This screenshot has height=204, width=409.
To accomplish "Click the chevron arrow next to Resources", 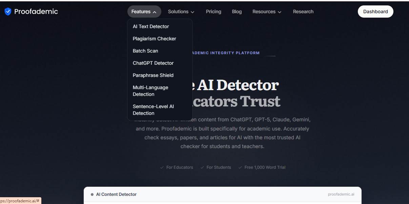I will pos(280,12).
